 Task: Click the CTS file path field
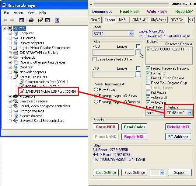pyautogui.click(x=113, y=74)
